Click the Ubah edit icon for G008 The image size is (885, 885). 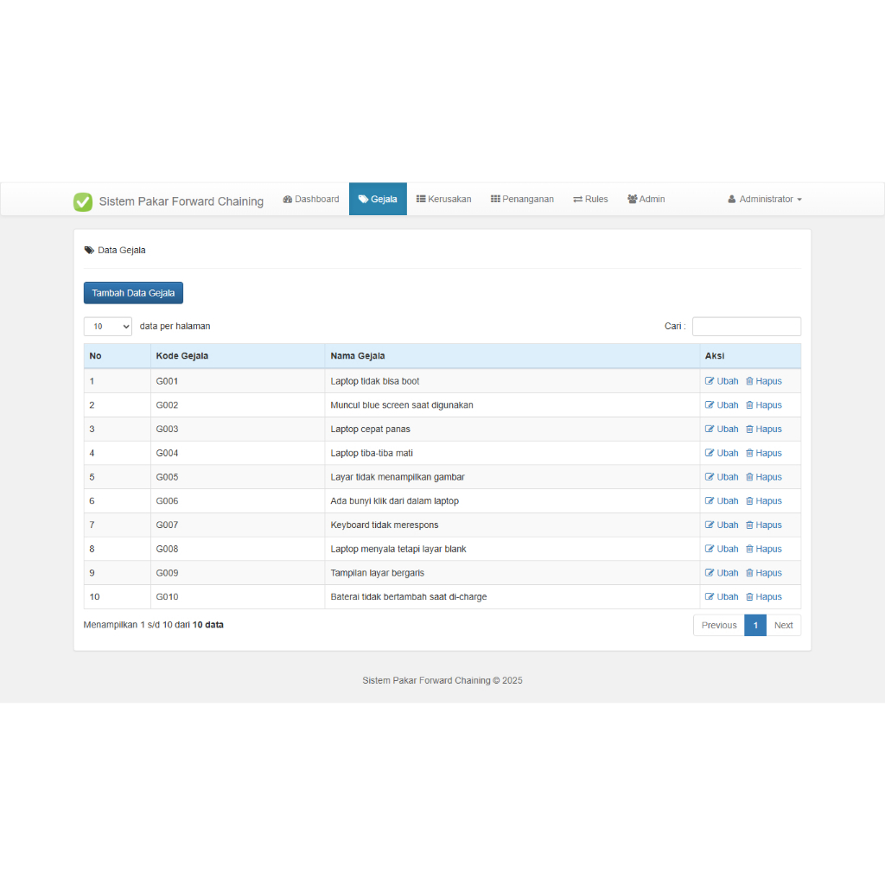point(710,549)
